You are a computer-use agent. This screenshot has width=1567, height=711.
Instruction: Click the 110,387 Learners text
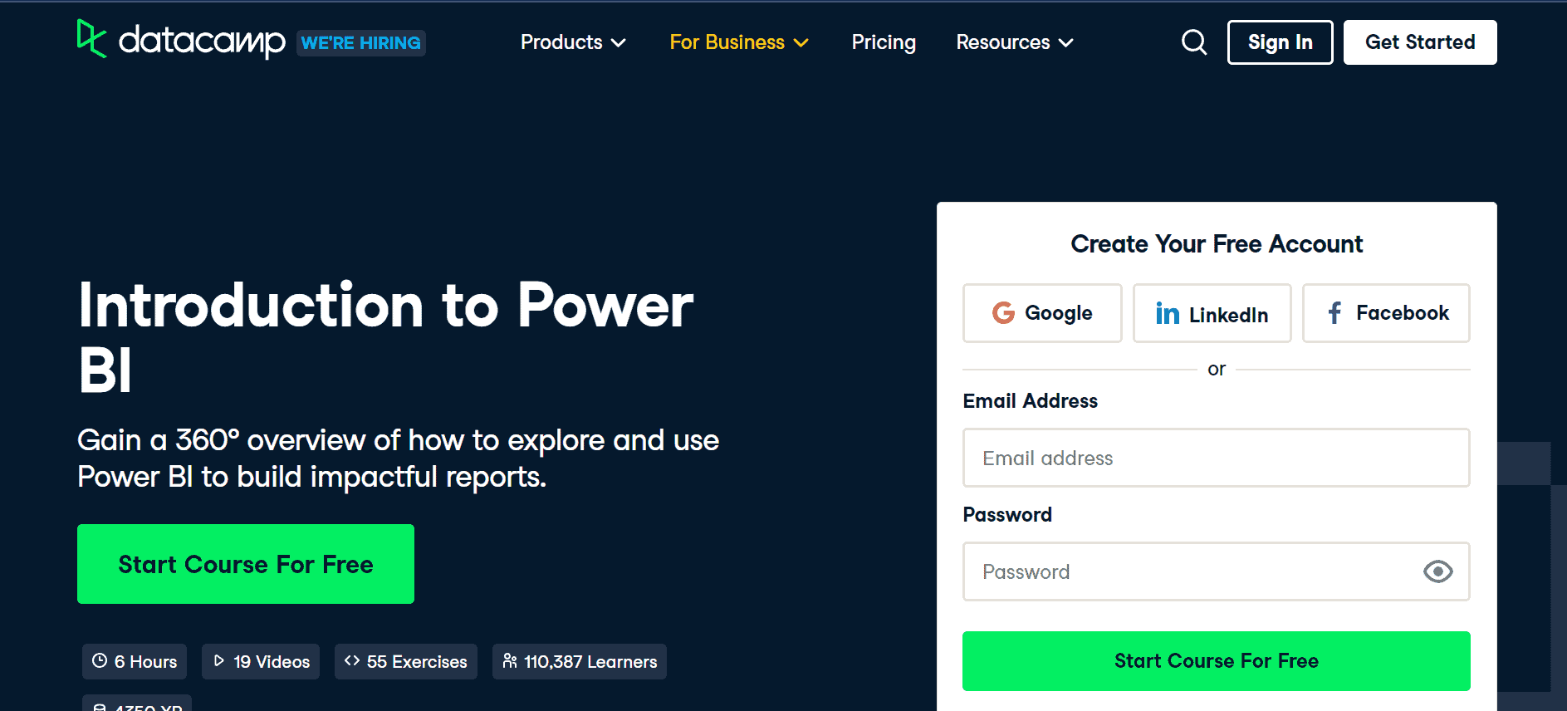coord(590,662)
